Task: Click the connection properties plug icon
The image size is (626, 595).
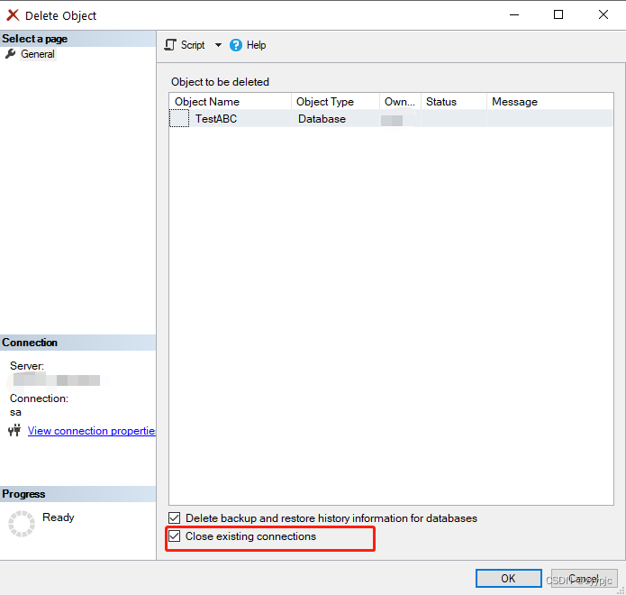Action: tap(14, 430)
